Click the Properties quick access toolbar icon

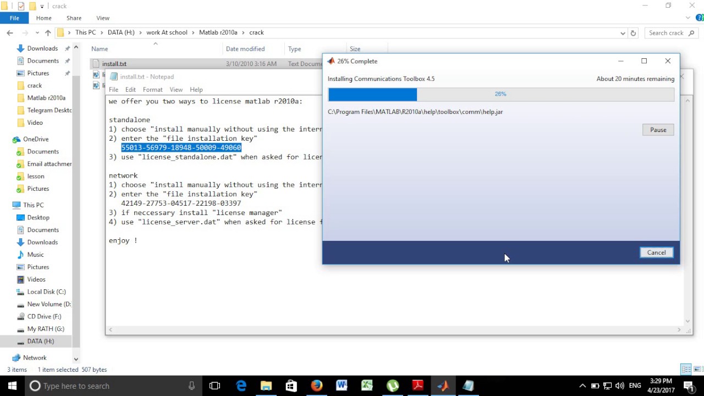pos(21,6)
